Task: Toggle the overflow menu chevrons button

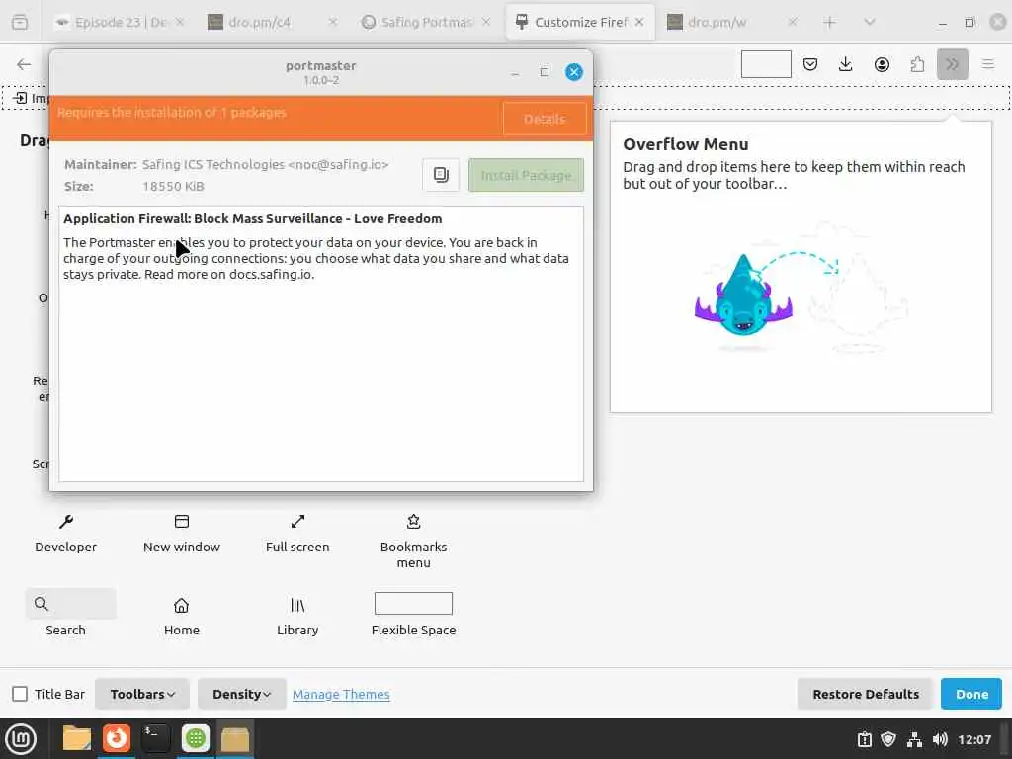Action: [952, 64]
